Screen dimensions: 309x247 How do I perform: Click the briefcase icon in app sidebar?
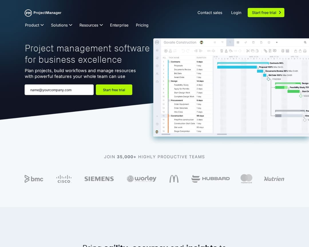(x=157, y=81)
